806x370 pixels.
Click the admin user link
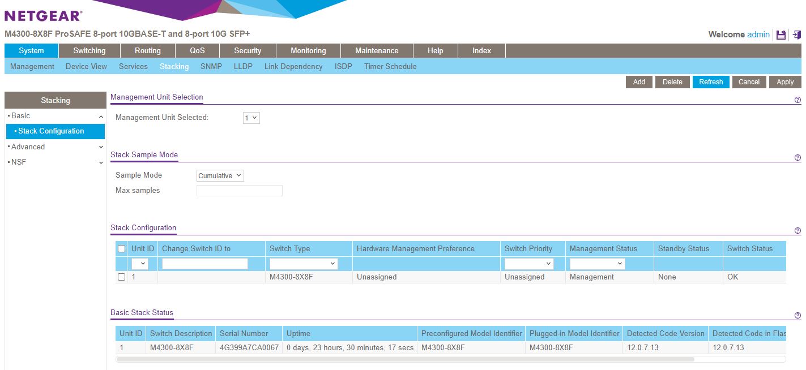point(758,35)
